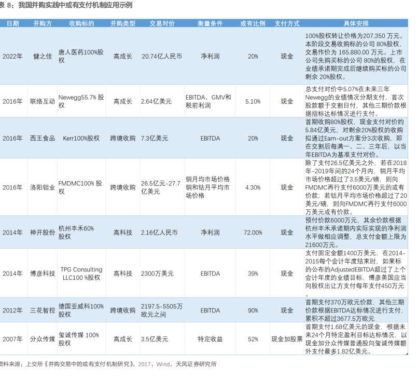Click the 收购标的 column header
Image resolution: width=417 pixels, height=381 pixels.
coord(81,24)
